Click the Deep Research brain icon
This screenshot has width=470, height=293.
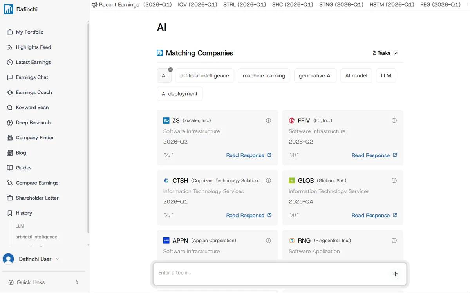pyautogui.click(x=10, y=122)
